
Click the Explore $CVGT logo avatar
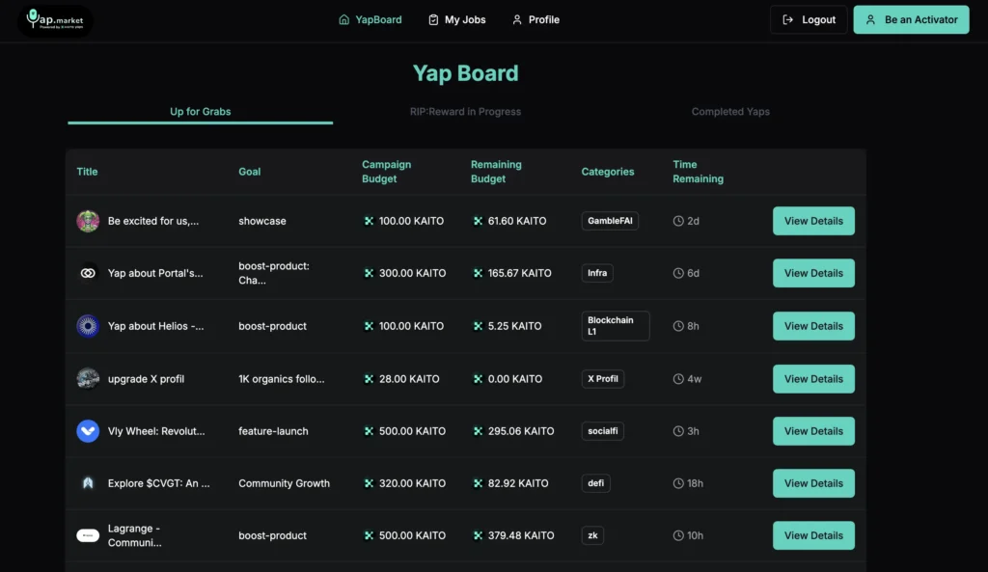click(x=88, y=483)
